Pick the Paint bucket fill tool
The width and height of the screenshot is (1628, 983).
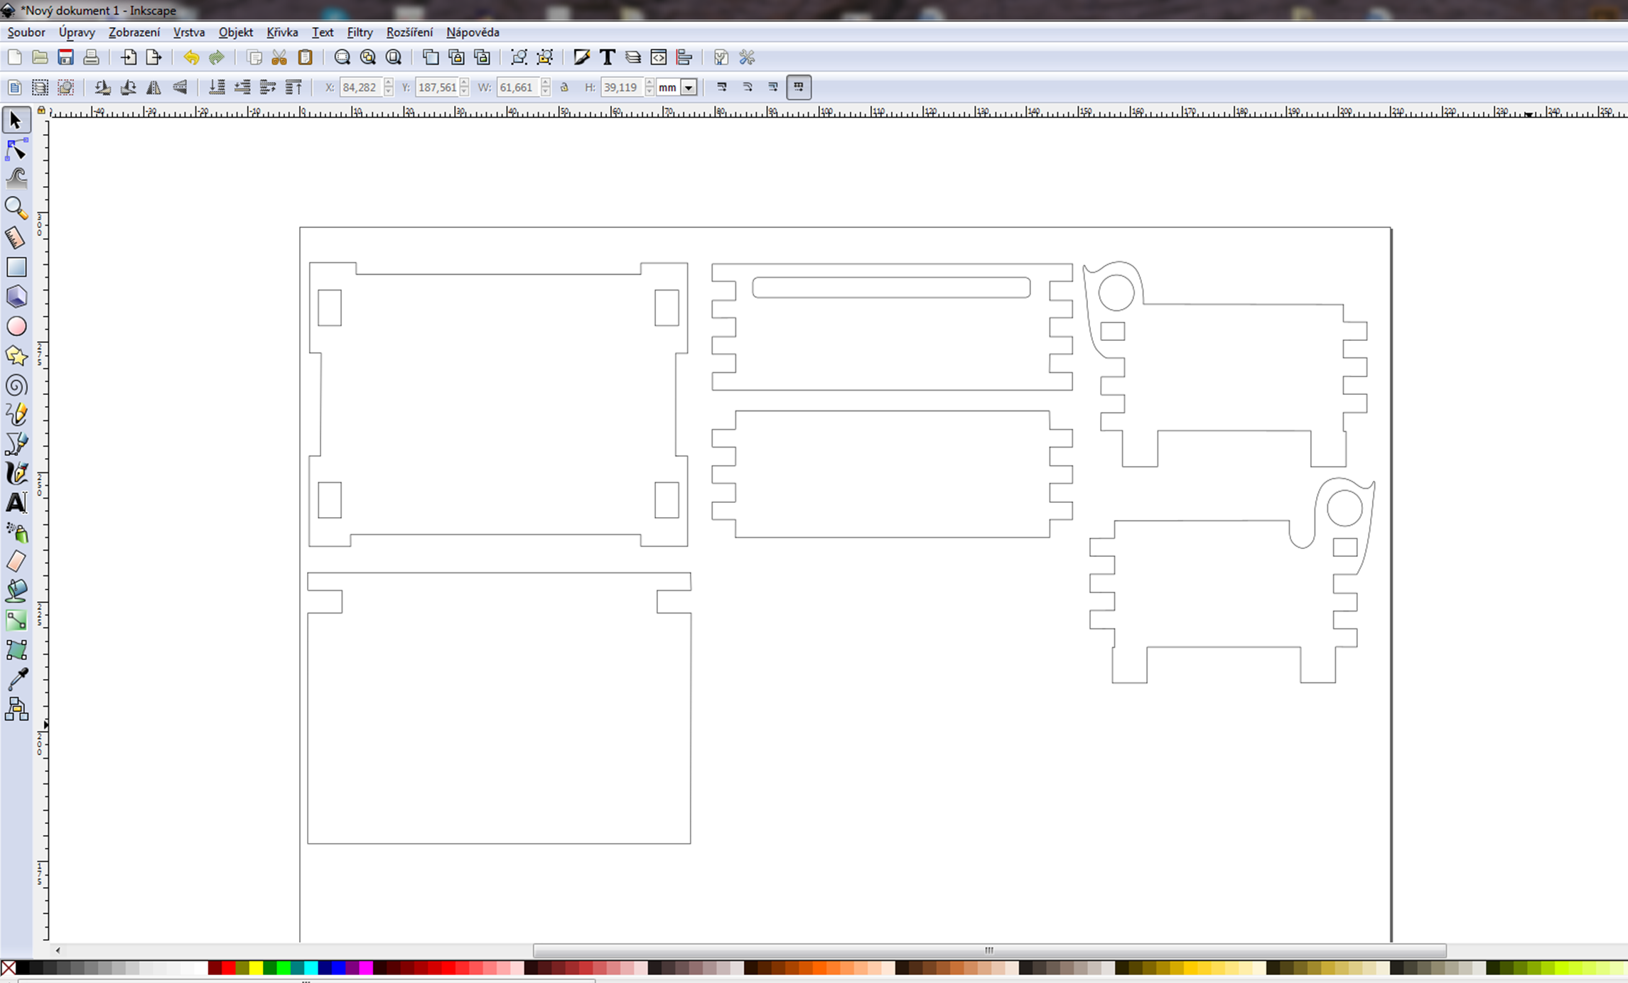16,591
